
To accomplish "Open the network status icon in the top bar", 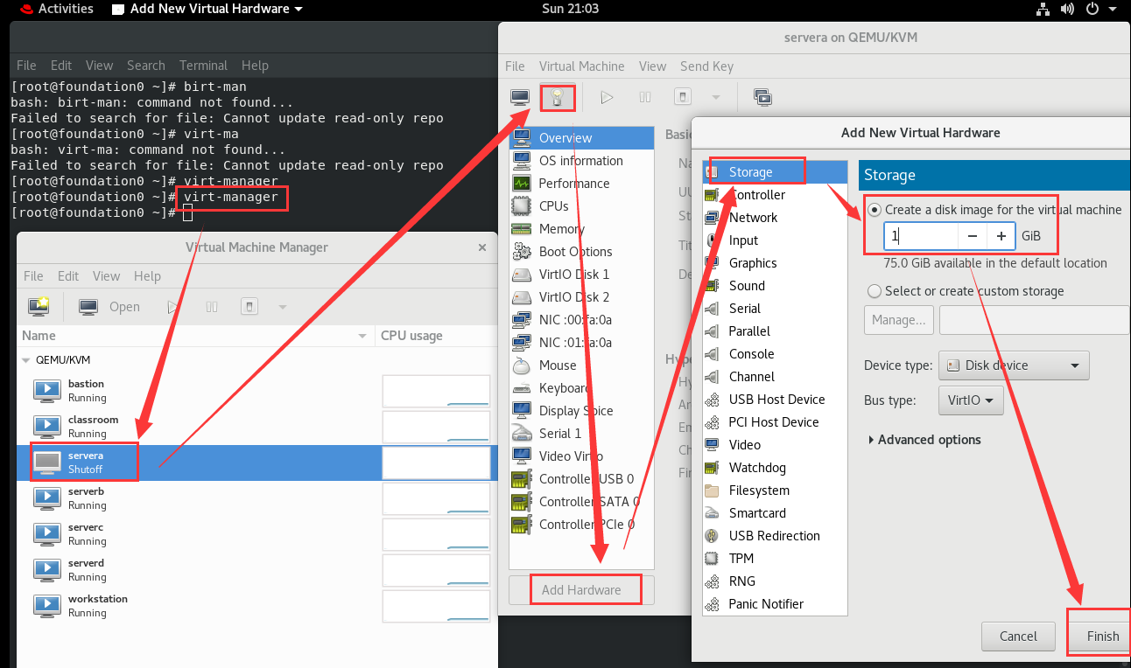I will 1043,9.
